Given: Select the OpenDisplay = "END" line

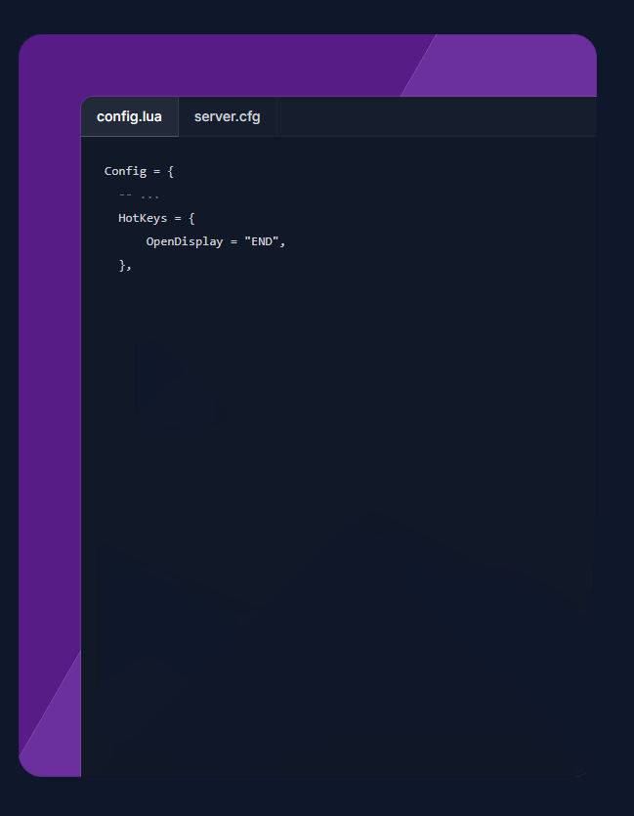Looking at the screenshot, I should point(216,241).
